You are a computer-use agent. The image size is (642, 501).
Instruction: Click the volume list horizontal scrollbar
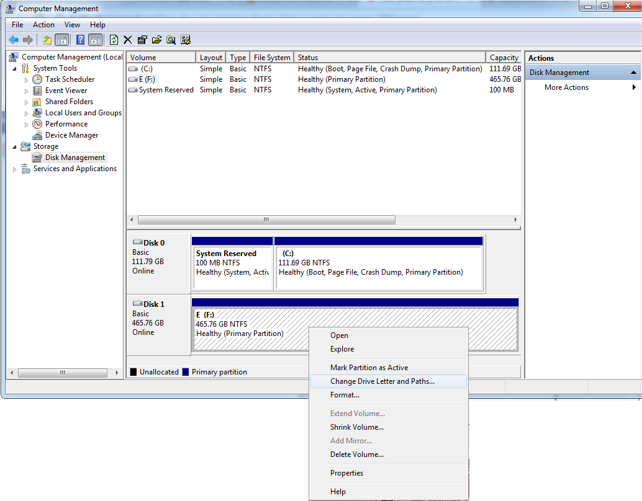(266, 220)
